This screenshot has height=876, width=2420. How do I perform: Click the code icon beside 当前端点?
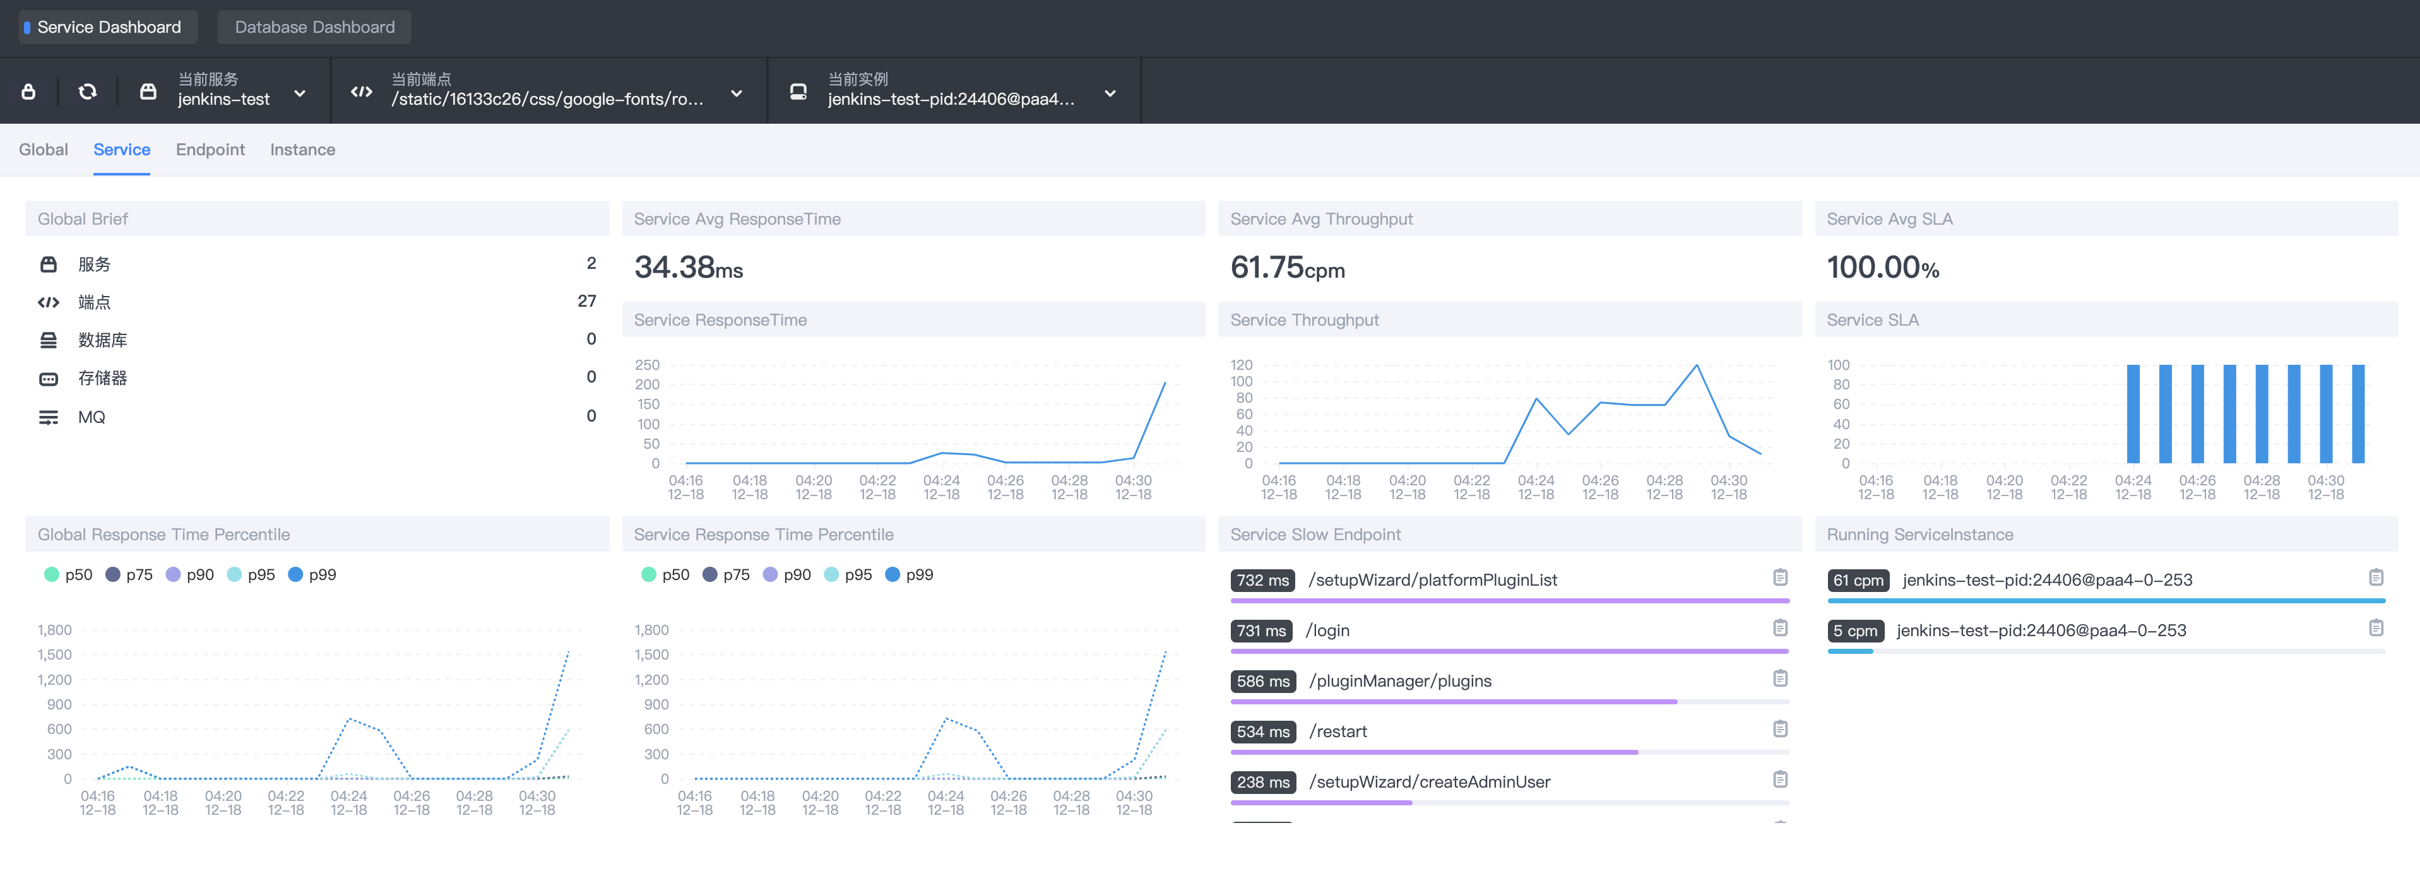pyautogui.click(x=362, y=91)
